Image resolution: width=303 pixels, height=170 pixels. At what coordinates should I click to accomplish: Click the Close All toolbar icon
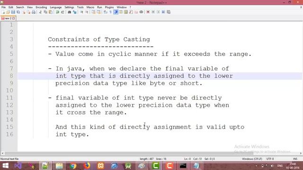tap(28, 12)
